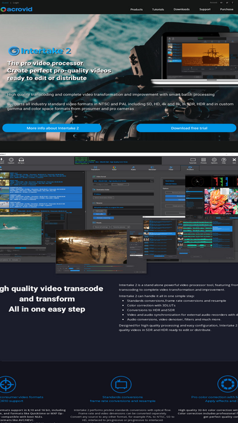
Task: Open the Purchase menu
Action: point(227,10)
